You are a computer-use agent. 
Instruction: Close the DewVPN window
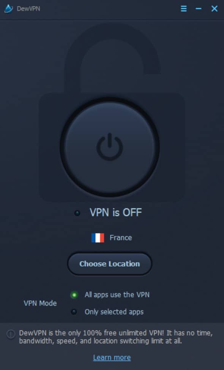pos(215,9)
